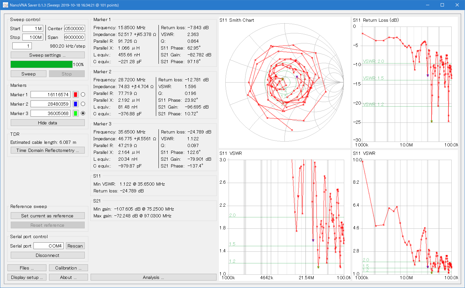This screenshot has height=288, width=465.
Task: Click the Center frequency field
Action: click(75, 29)
